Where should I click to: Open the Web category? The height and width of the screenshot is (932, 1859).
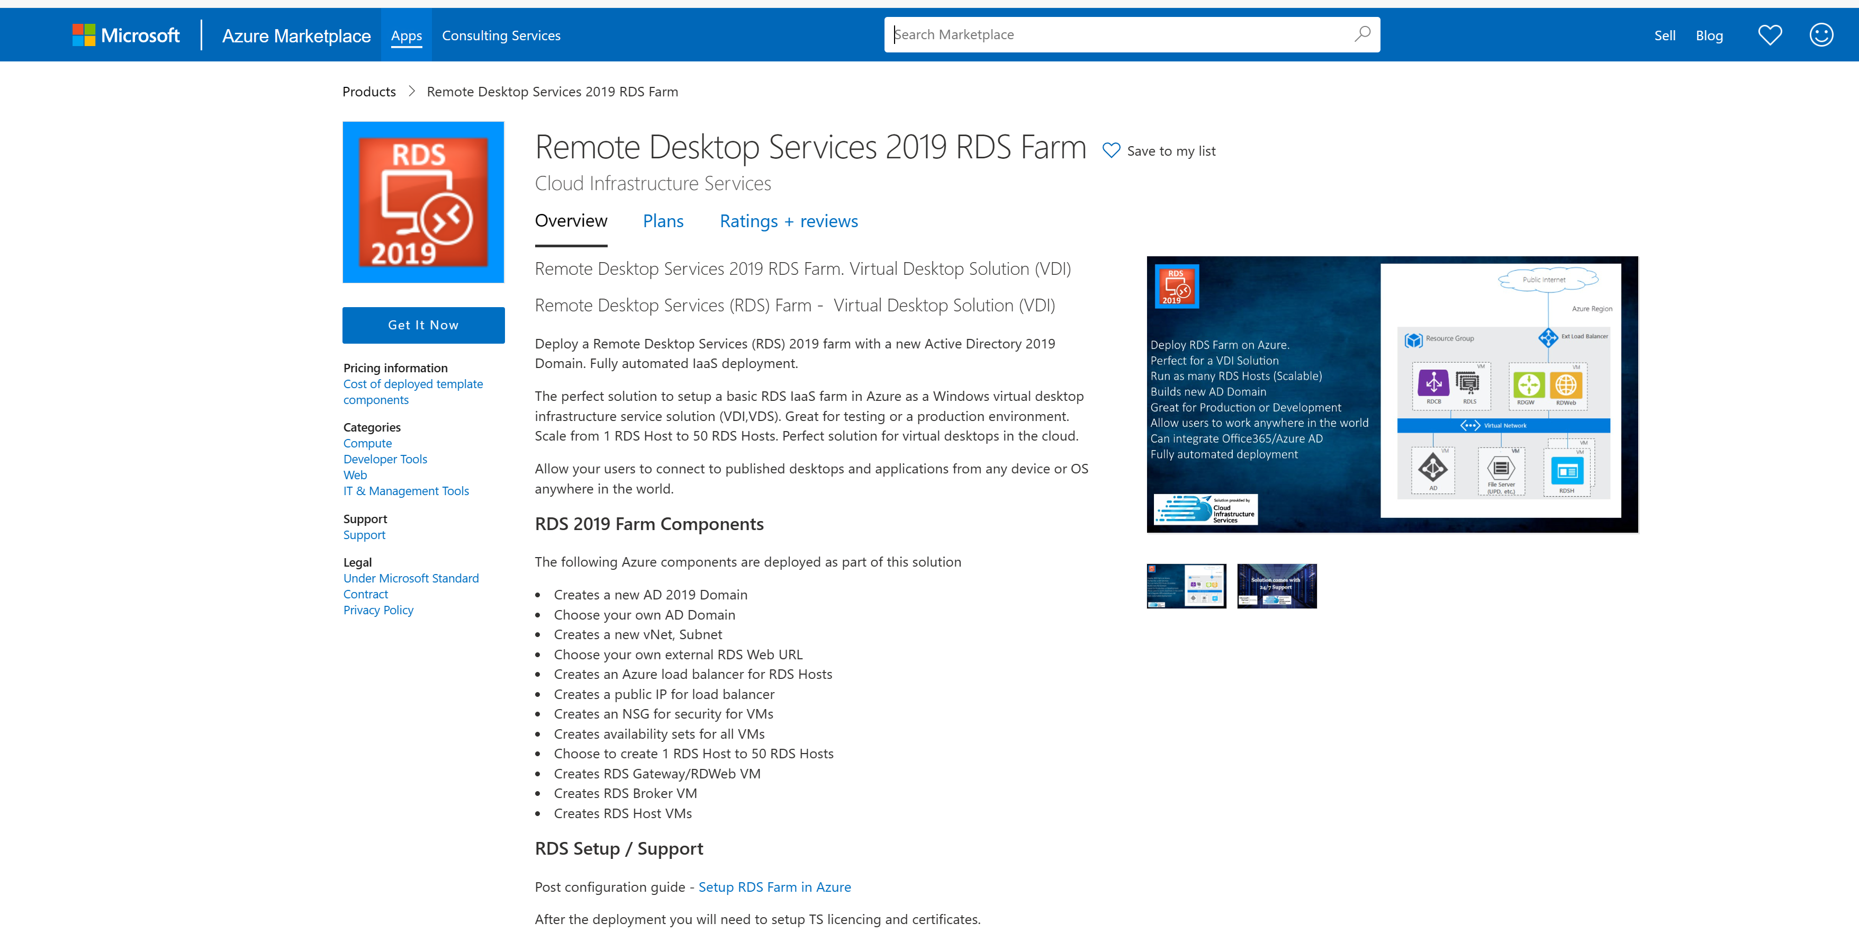coord(354,474)
